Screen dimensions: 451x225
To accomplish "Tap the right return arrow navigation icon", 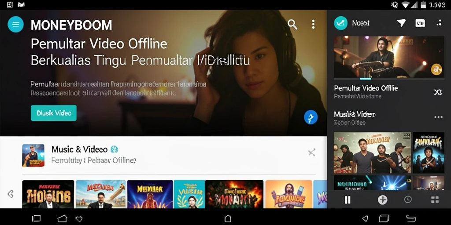I will [411, 218].
